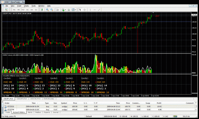Switch to EURUSD,Daily chart tab
This screenshot has width=199, height=119.
click(49, 99)
